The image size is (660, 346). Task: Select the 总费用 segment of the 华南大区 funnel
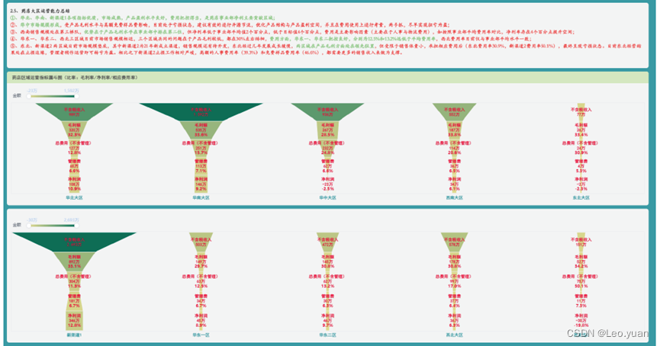201,148
